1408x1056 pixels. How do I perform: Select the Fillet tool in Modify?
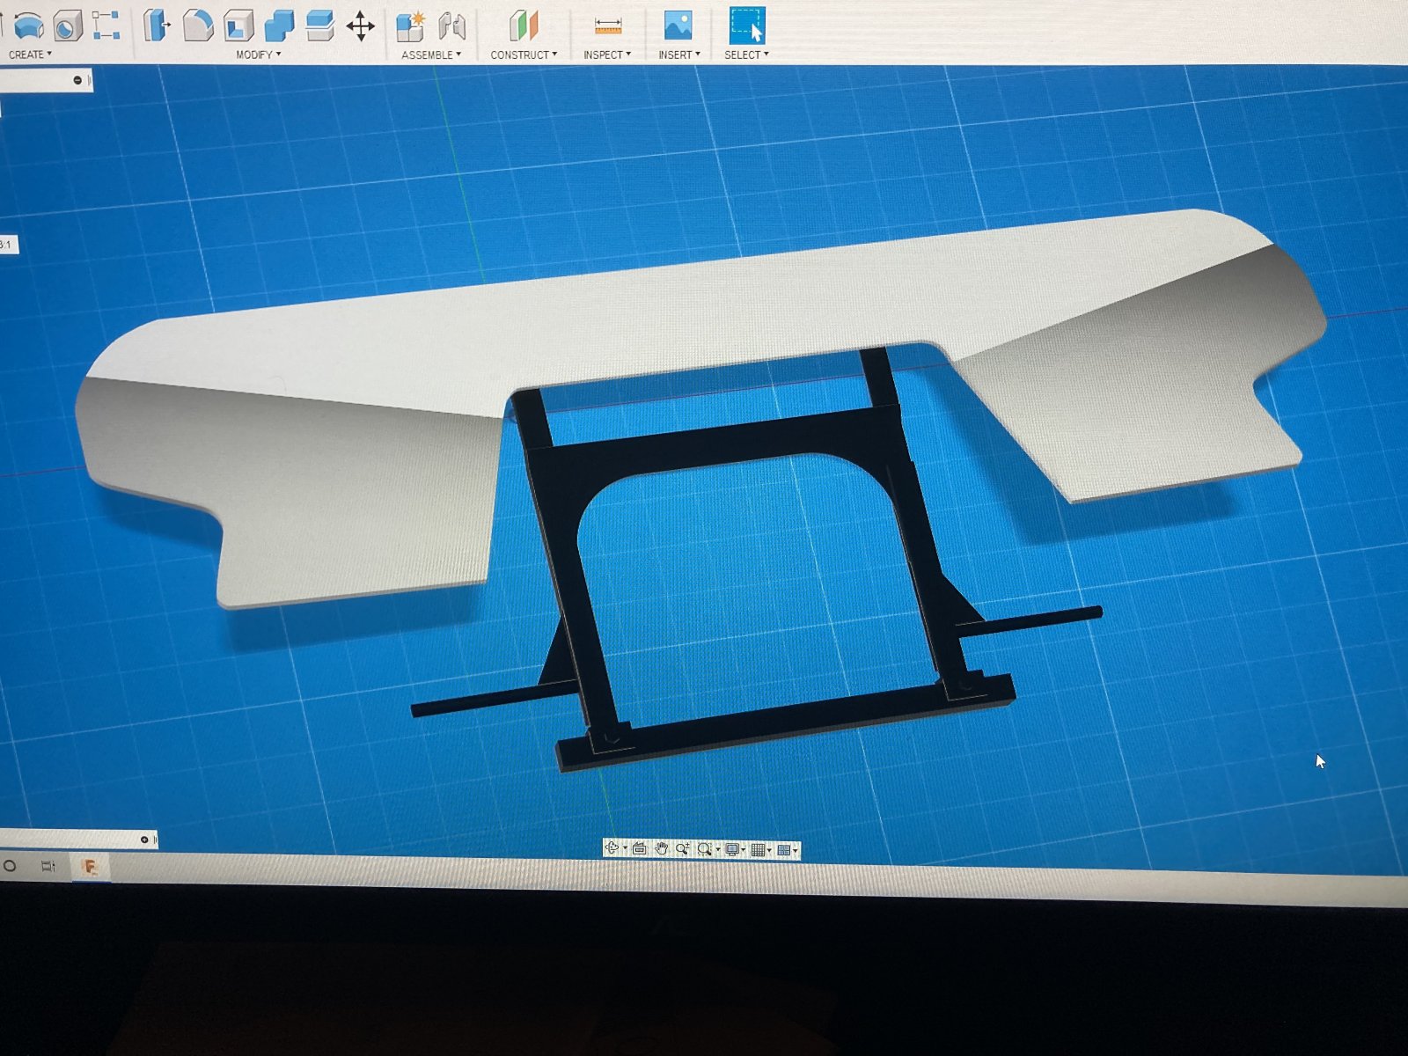click(198, 26)
